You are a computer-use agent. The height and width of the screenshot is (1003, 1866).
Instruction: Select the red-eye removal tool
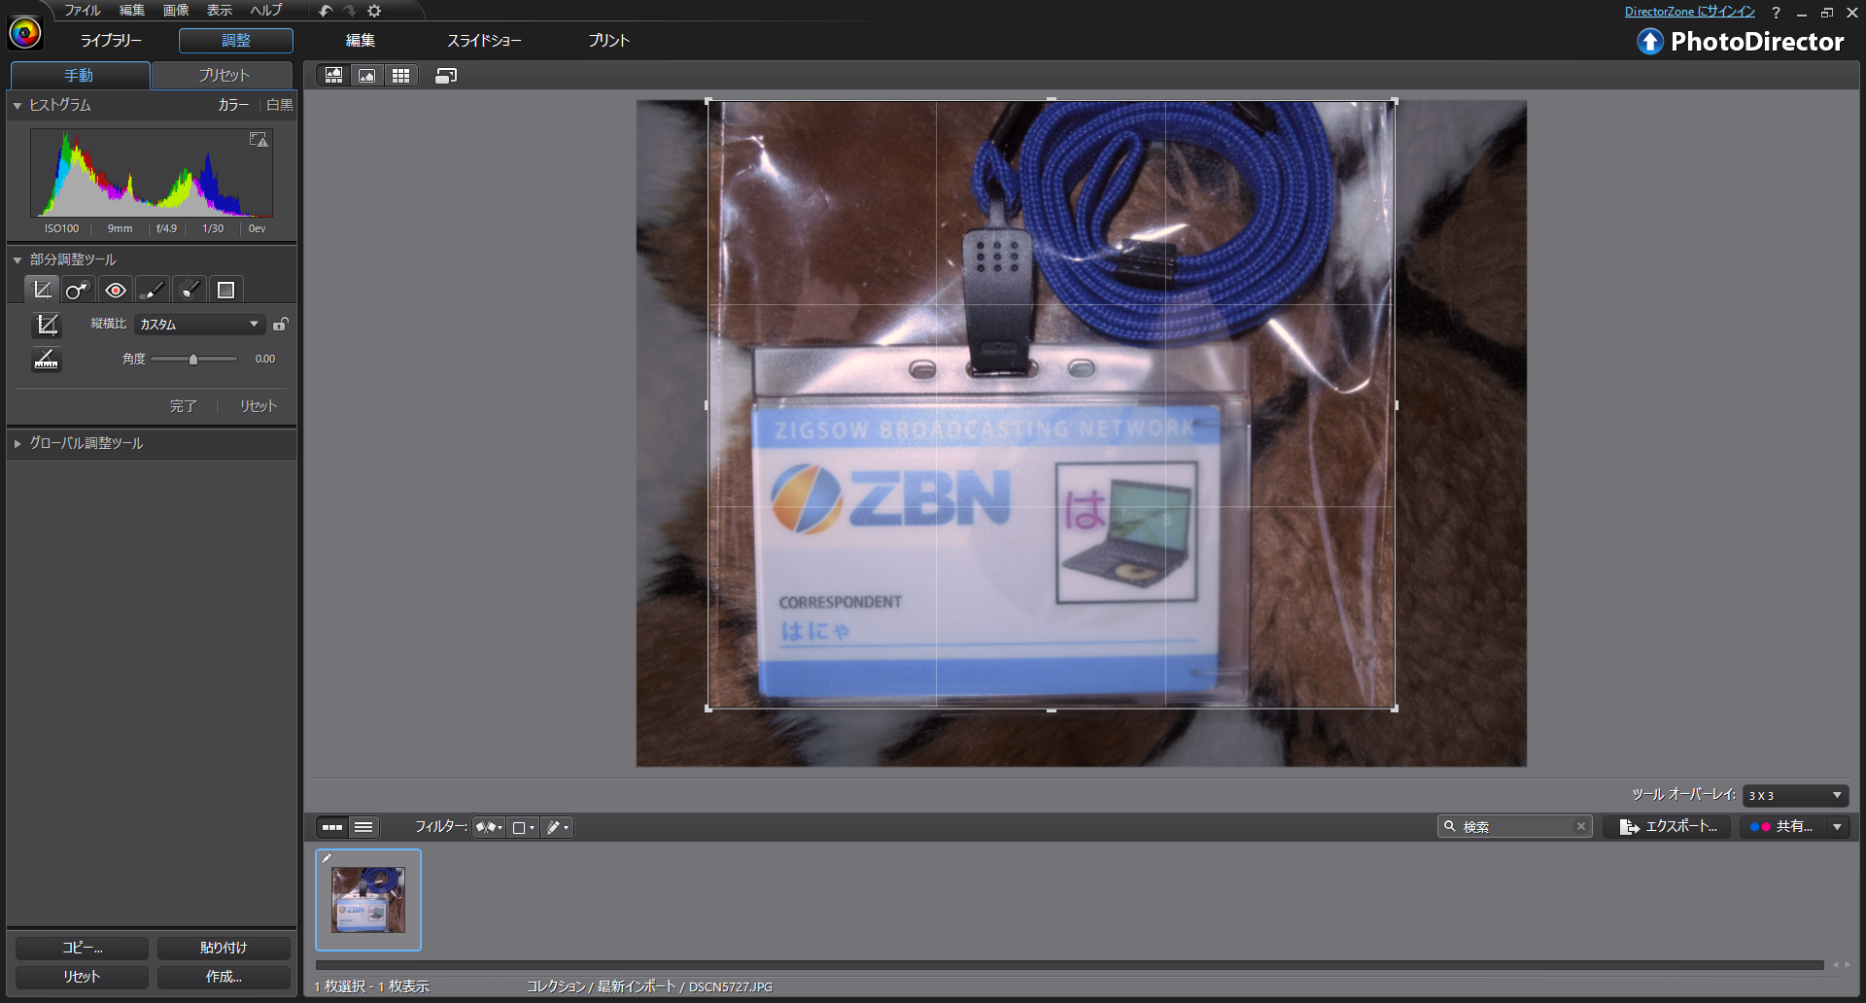tap(116, 290)
